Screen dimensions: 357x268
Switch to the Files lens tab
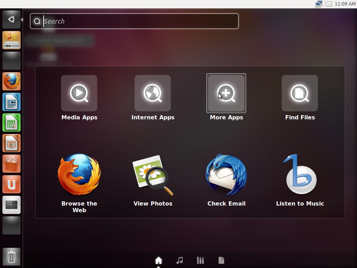coord(221,260)
